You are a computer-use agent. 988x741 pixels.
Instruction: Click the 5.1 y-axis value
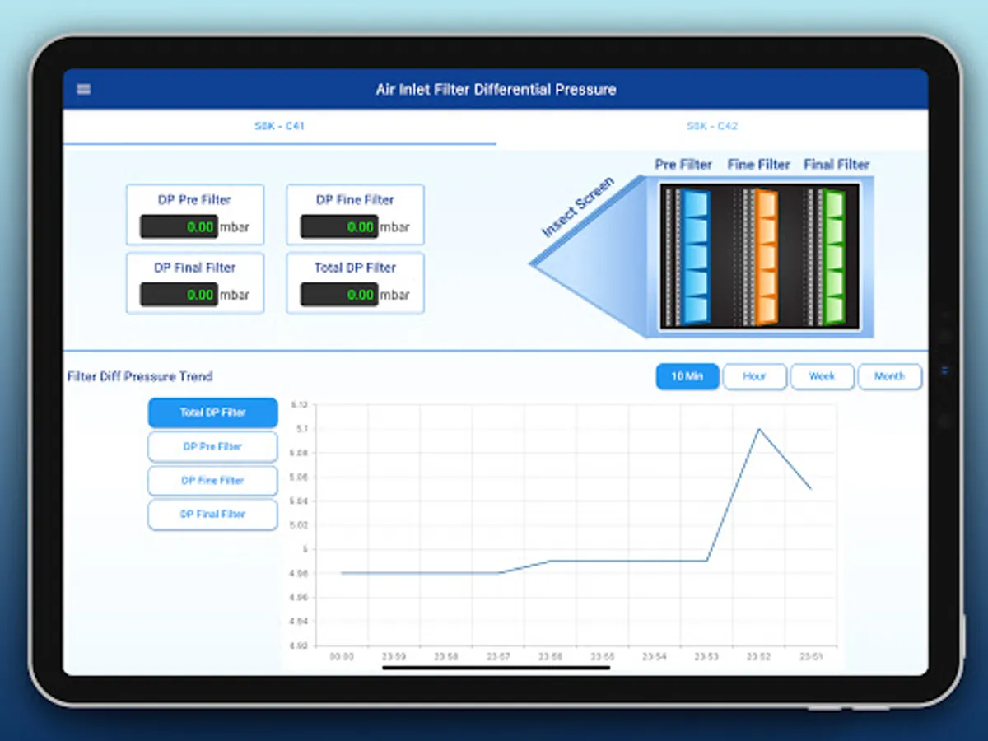tap(301, 429)
